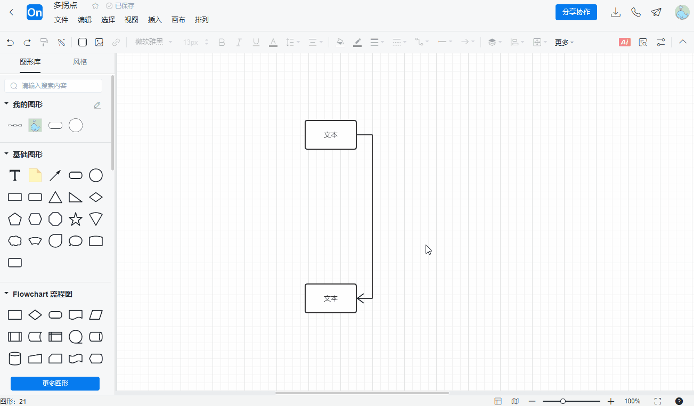Open the 微软雅黑 font dropdown
The width and height of the screenshot is (694, 406).
153,42
